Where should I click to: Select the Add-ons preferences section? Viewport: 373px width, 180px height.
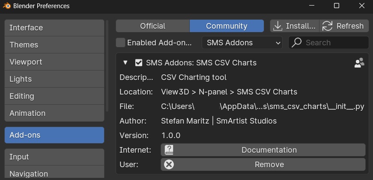(x=54, y=135)
